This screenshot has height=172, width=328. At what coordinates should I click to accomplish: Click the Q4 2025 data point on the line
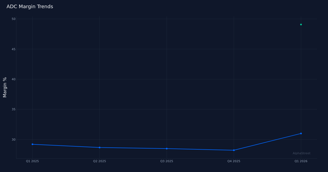(234, 150)
